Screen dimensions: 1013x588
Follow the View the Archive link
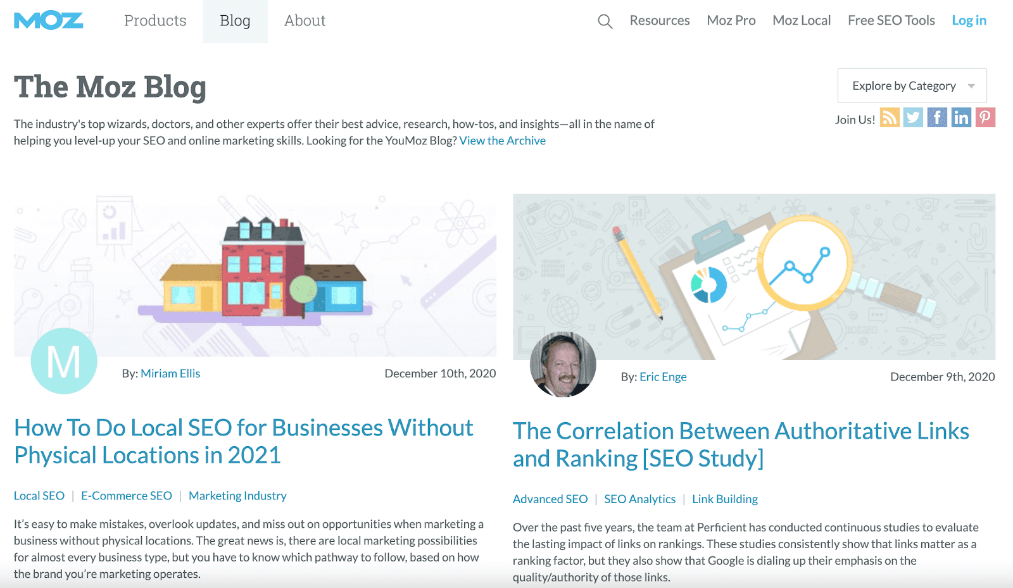503,141
